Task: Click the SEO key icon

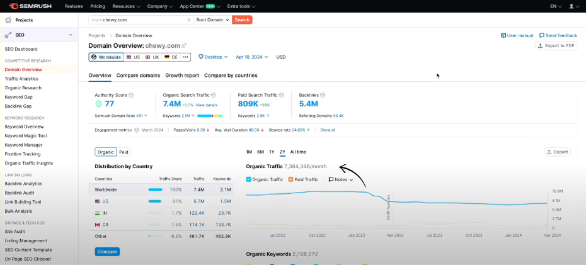Action: (8, 35)
